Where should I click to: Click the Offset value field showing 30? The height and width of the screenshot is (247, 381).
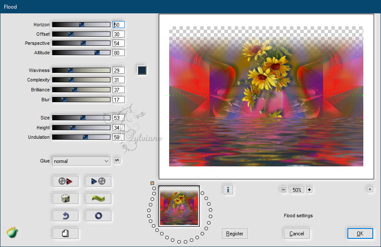point(119,34)
